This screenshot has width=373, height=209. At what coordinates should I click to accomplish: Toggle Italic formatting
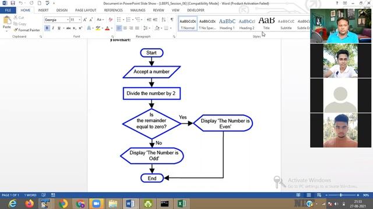pyautogui.click(x=53, y=28)
